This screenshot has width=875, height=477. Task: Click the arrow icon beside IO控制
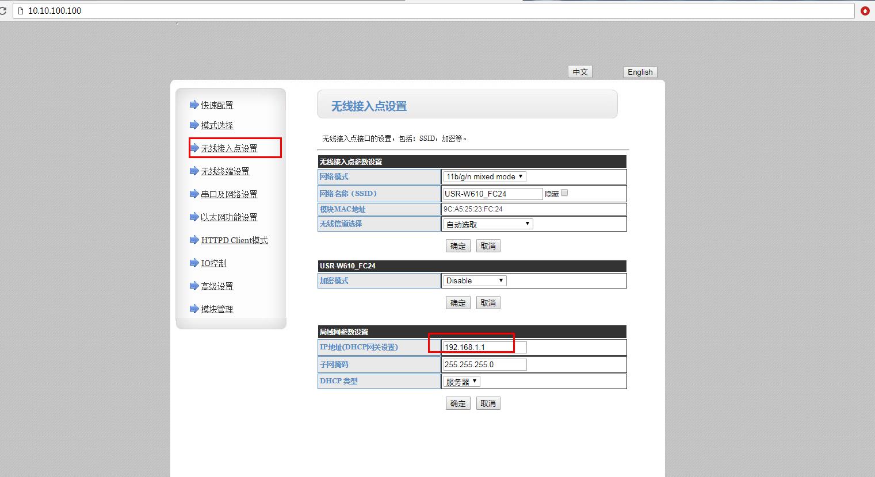click(x=194, y=263)
